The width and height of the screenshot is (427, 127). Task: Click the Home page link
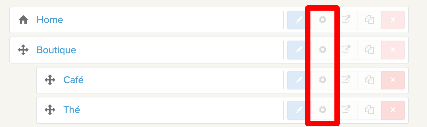pos(50,20)
